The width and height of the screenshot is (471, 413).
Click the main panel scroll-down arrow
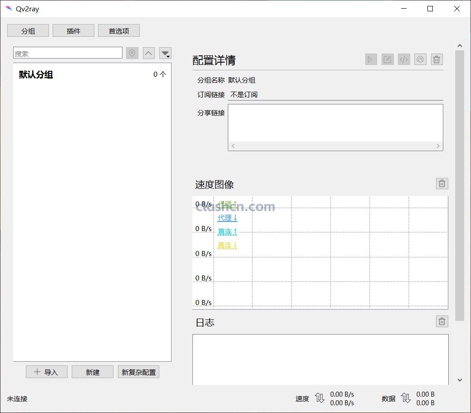460,380
